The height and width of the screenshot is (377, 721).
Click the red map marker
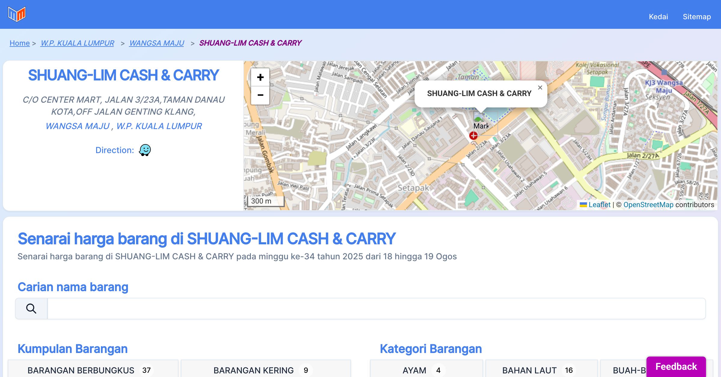(473, 136)
